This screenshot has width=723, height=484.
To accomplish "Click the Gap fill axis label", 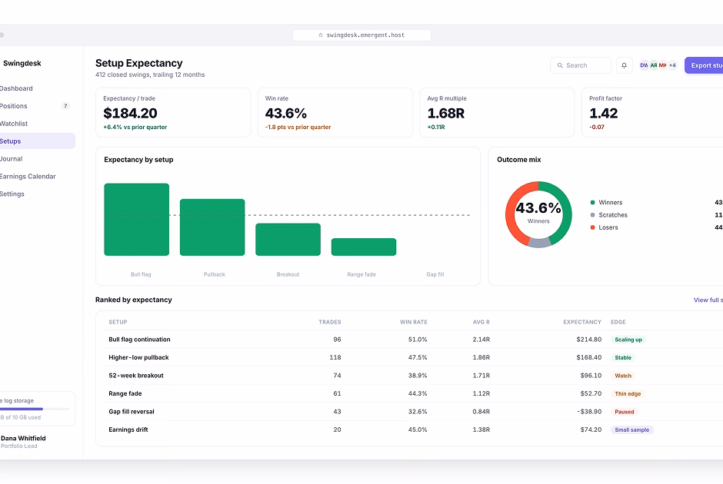I will click(x=435, y=274).
